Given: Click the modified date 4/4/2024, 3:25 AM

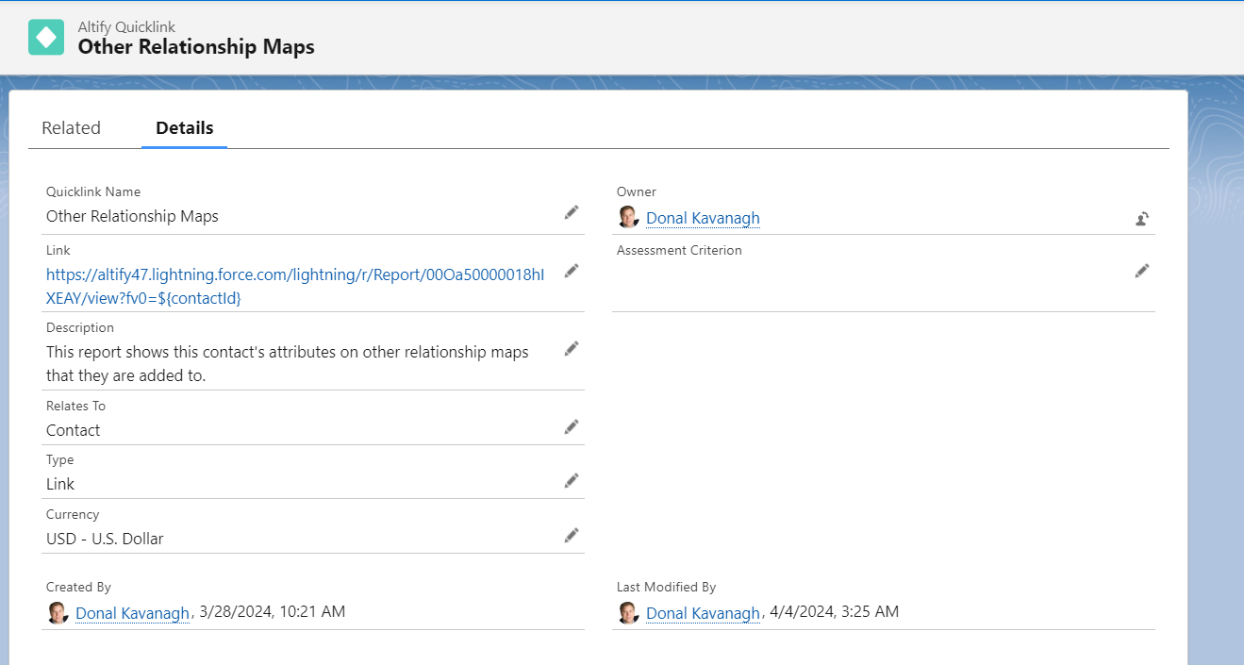Looking at the screenshot, I should tap(834, 612).
